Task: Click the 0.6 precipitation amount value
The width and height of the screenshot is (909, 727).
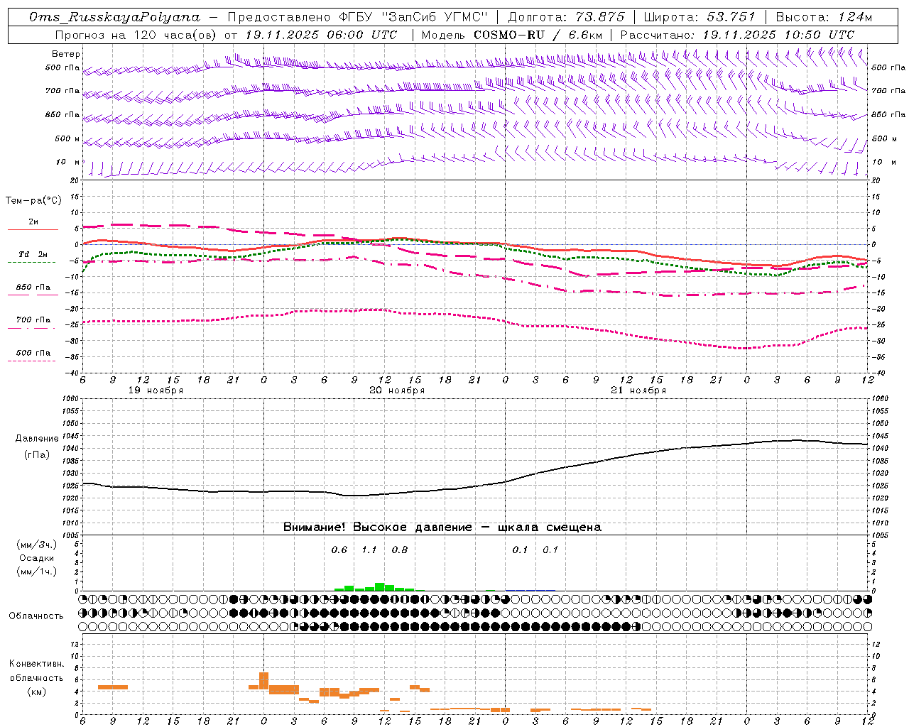Action: [x=339, y=550]
